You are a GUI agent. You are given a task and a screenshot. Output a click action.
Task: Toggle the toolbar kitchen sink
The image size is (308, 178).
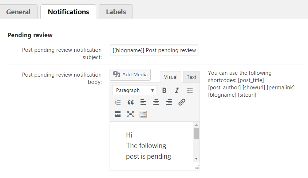click(x=143, y=115)
